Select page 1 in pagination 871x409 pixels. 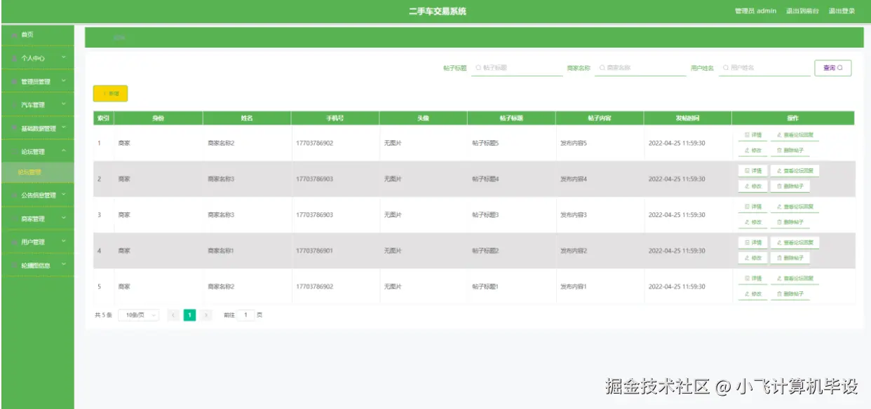[x=190, y=315]
